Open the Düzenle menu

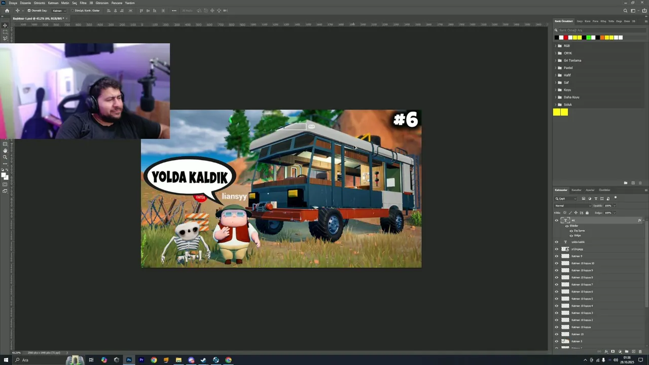25,3
